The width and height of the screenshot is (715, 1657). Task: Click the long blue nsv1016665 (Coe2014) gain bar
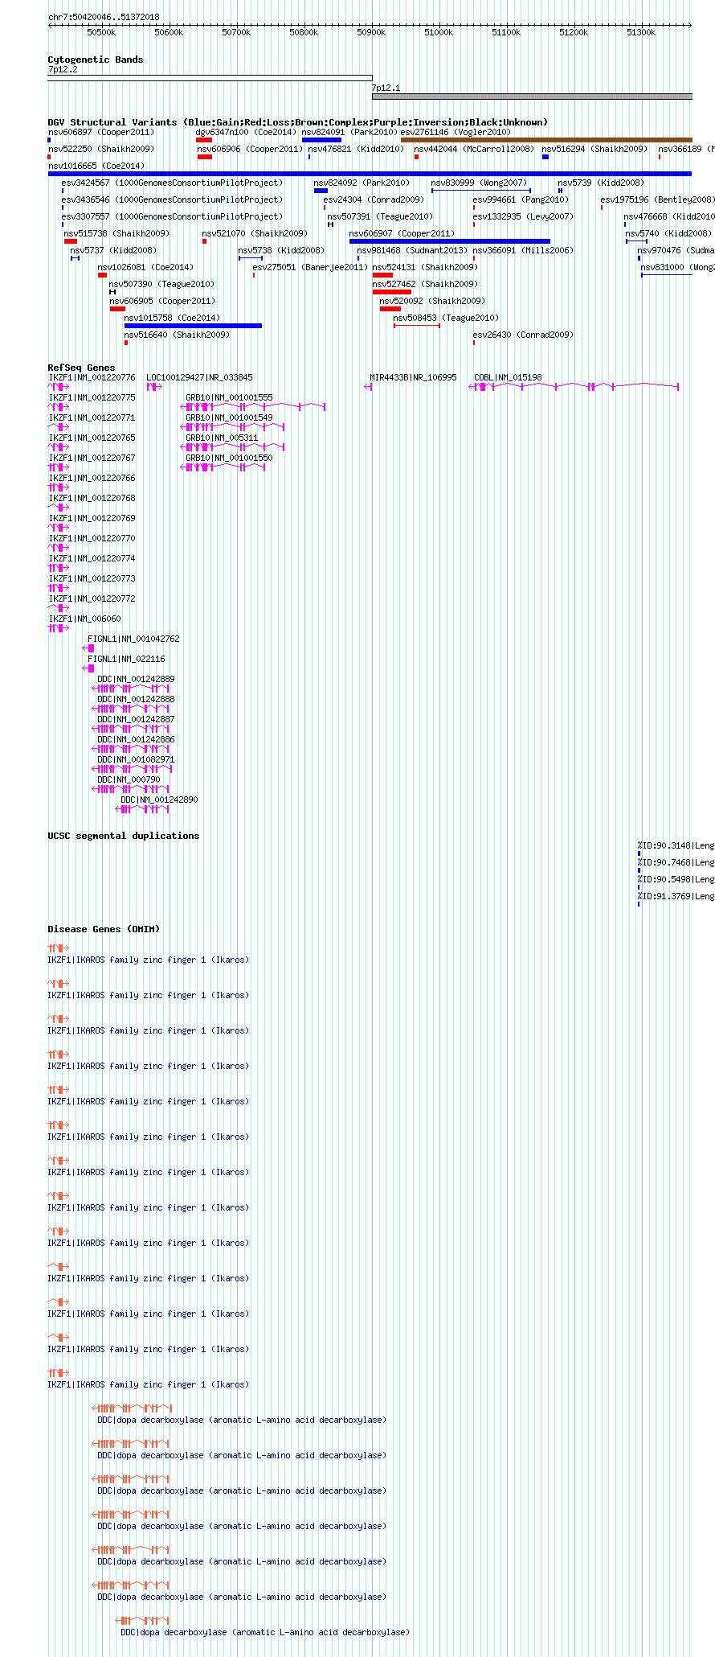370,174
